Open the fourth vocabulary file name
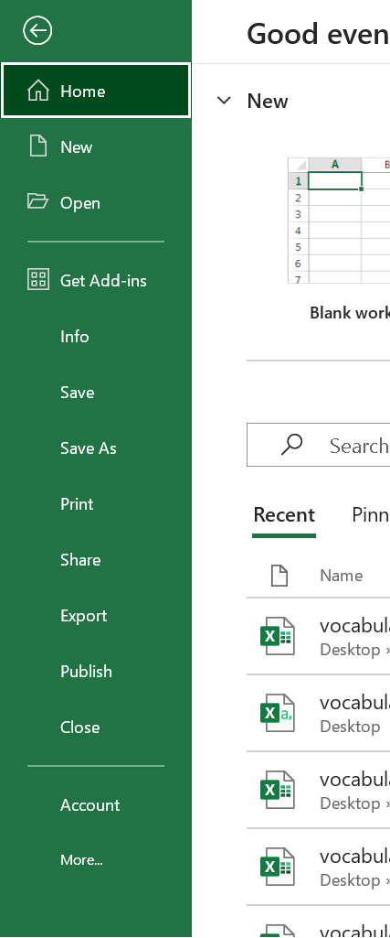 coord(354,856)
